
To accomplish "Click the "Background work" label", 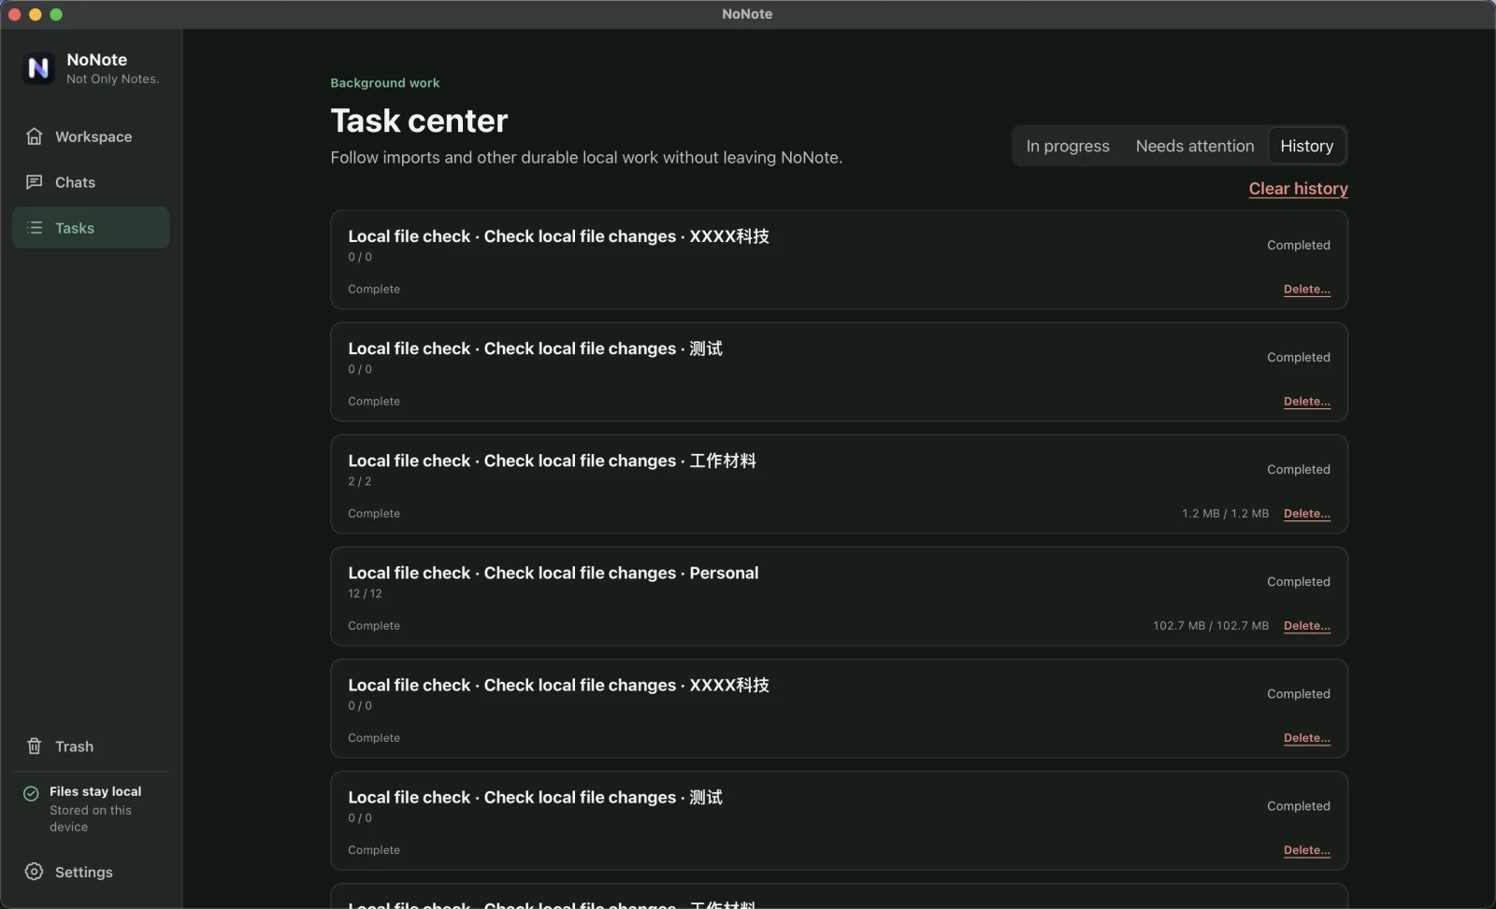I will pyautogui.click(x=385, y=83).
